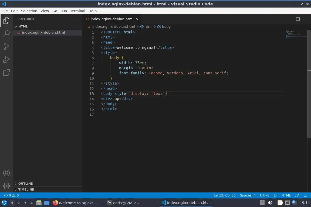Select index.nginx-debian.html in Explorer tree
The image size is (311, 207).
point(48,33)
